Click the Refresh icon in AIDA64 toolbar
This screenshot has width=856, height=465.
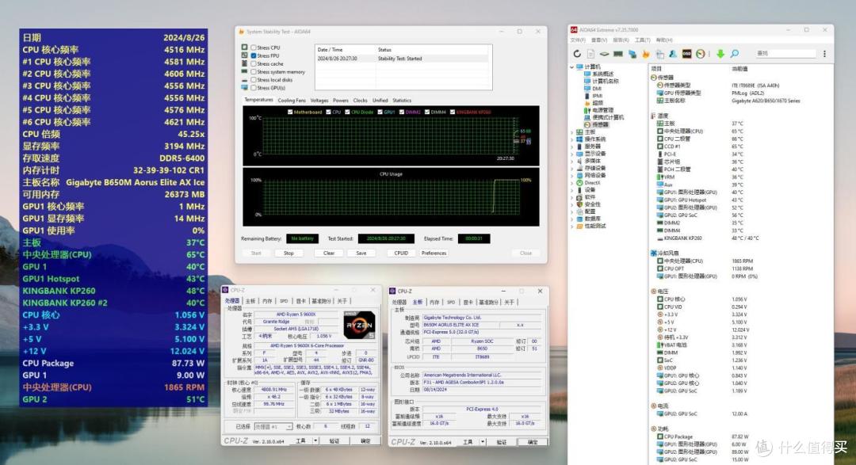(x=577, y=54)
